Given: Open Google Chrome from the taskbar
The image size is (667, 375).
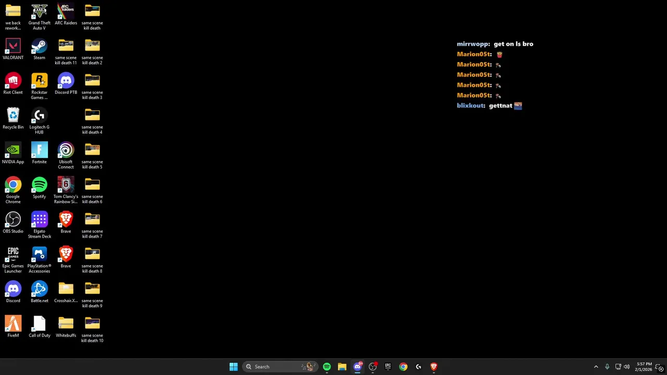Looking at the screenshot, I should 403,367.
